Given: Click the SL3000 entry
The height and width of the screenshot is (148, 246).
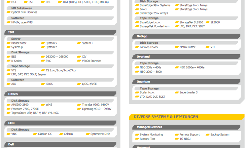Looking at the screenshot, I should (215, 22).
